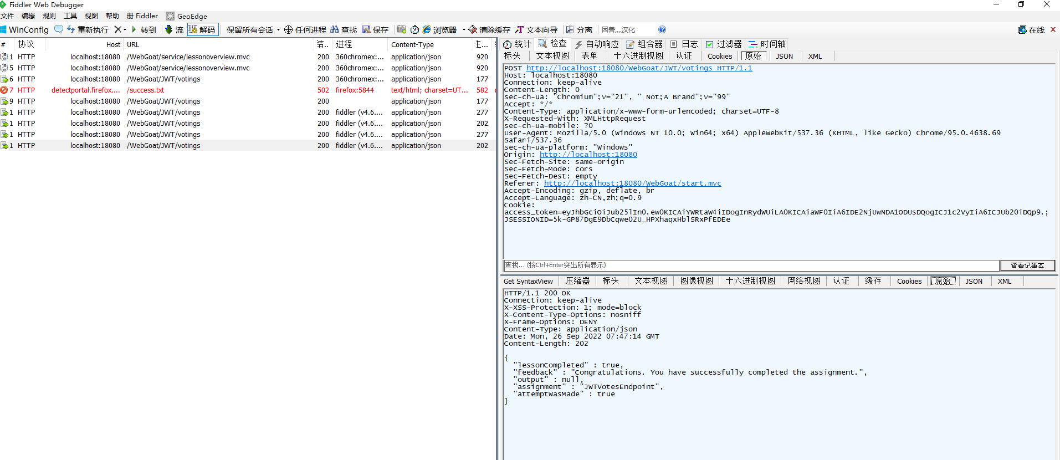The width and height of the screenshot is (1060, 460).
Task: Click the camera screenshot icon
Action: (x=402, y=29)
